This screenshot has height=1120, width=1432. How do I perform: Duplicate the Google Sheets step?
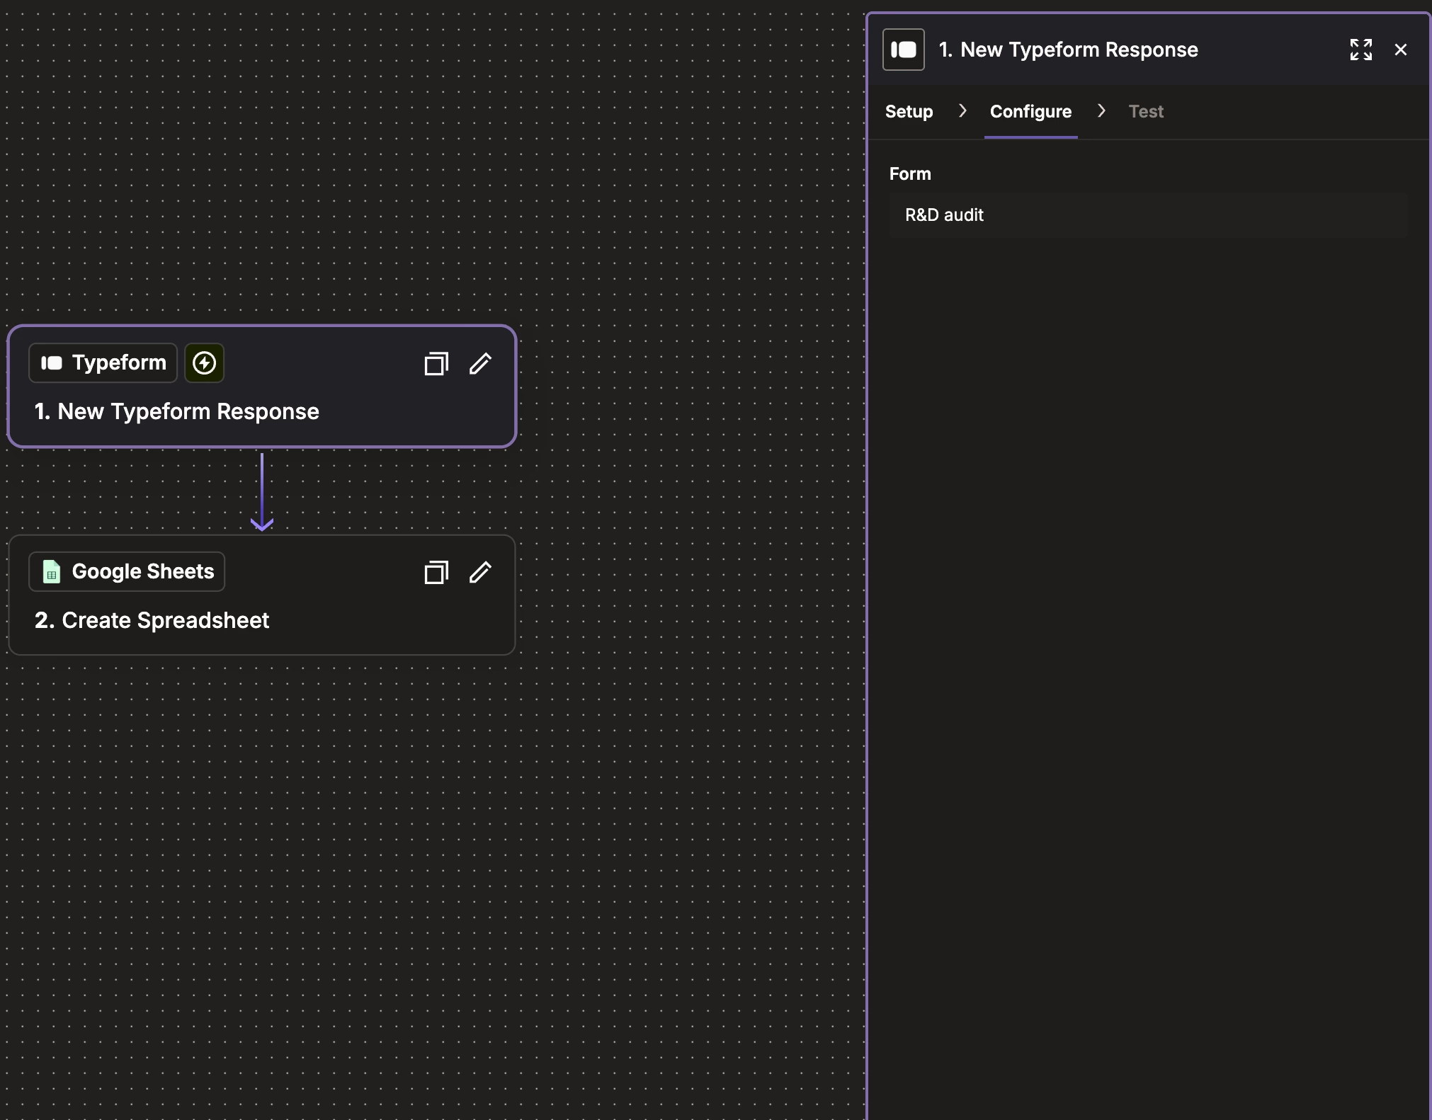436,573
